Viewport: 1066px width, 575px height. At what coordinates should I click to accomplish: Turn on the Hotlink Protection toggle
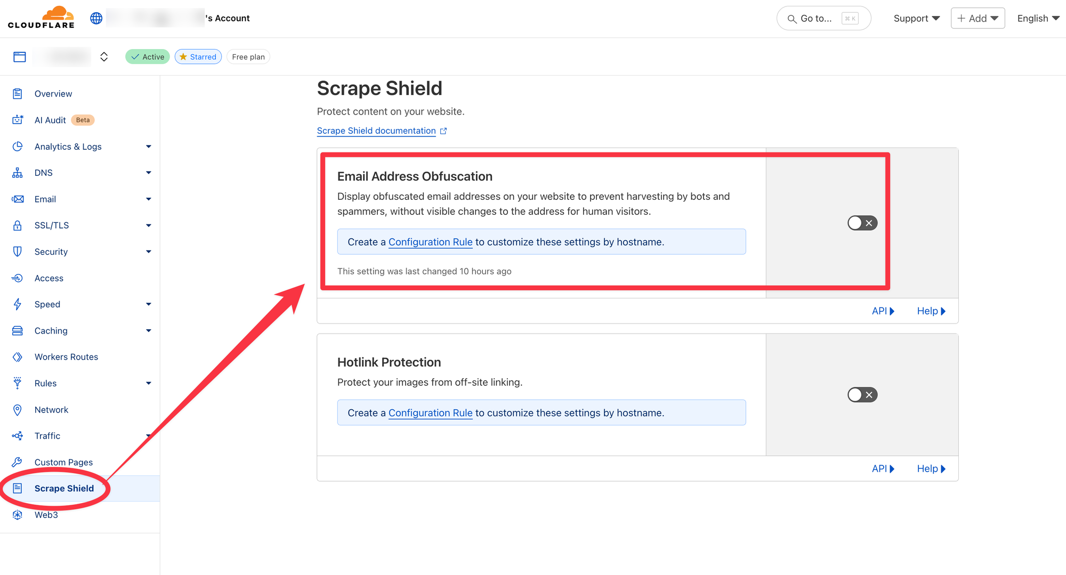click(862, 395)
